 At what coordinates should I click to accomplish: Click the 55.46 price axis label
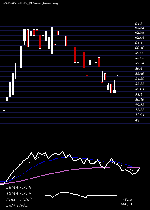[140, 74]
